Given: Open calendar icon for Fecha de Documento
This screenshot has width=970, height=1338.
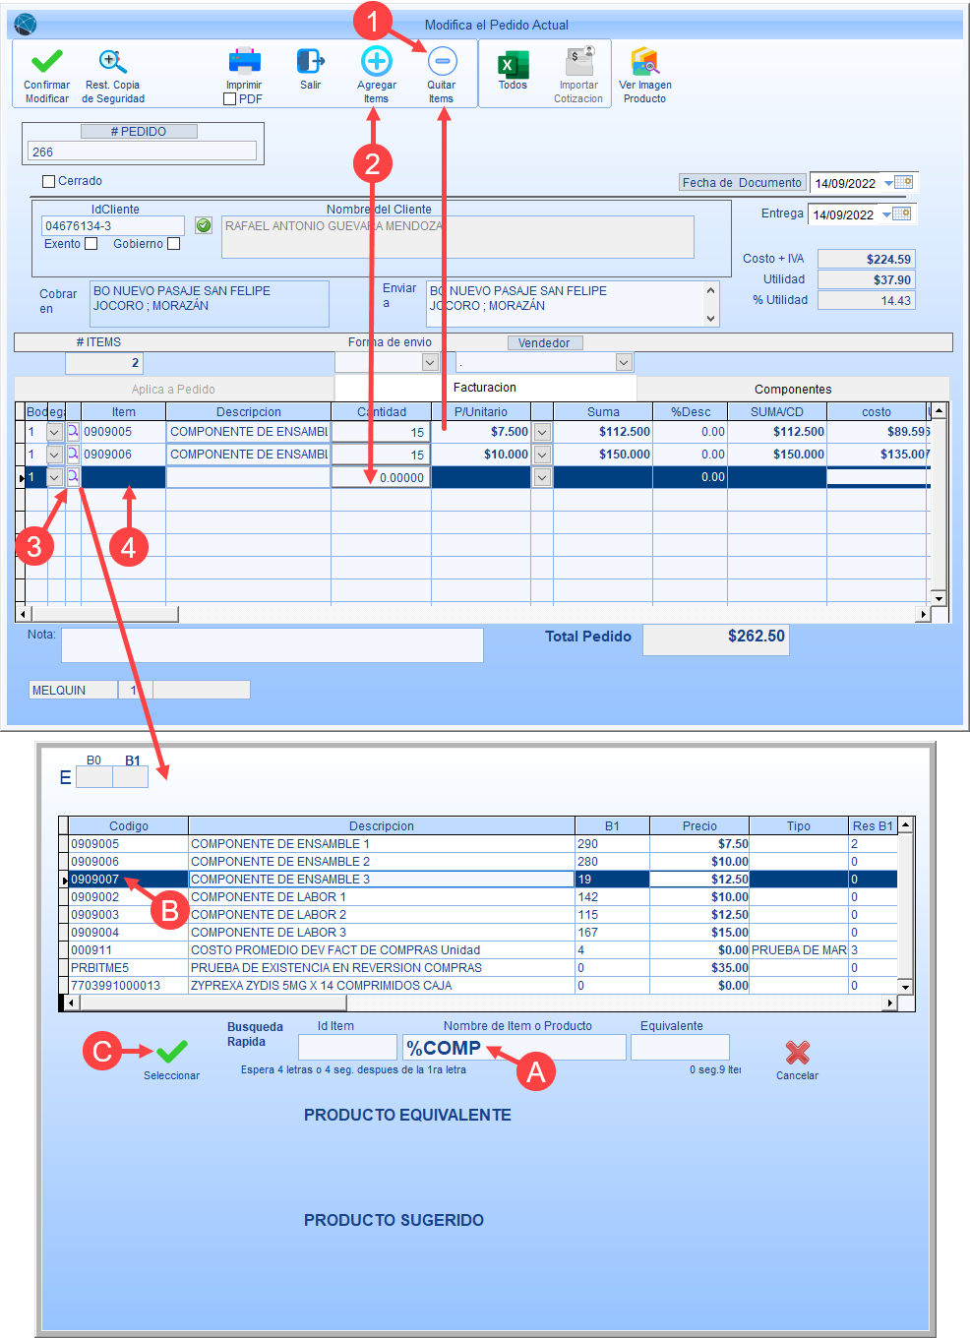Looking at the screenshot, I should [904, 183].
